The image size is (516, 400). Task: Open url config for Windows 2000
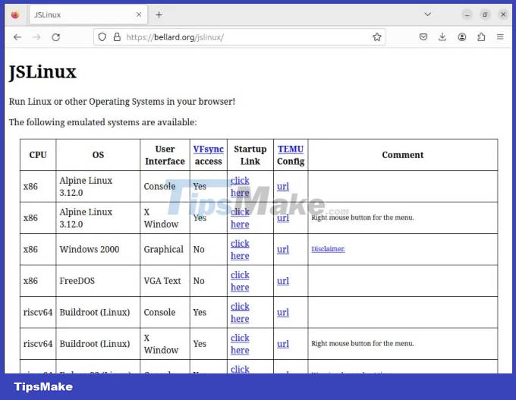(283, 250)
